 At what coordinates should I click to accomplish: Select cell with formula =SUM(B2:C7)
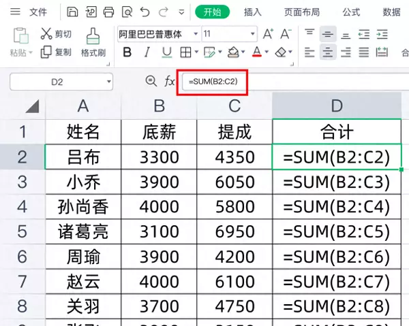pos(337,282)
